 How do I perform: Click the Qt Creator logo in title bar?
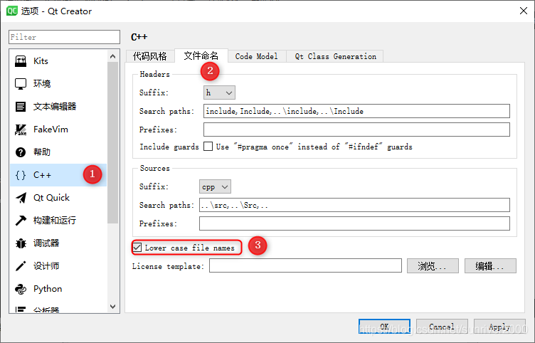tap(12, 11)
